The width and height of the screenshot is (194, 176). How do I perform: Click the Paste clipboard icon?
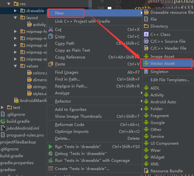(x=51, y=64)
